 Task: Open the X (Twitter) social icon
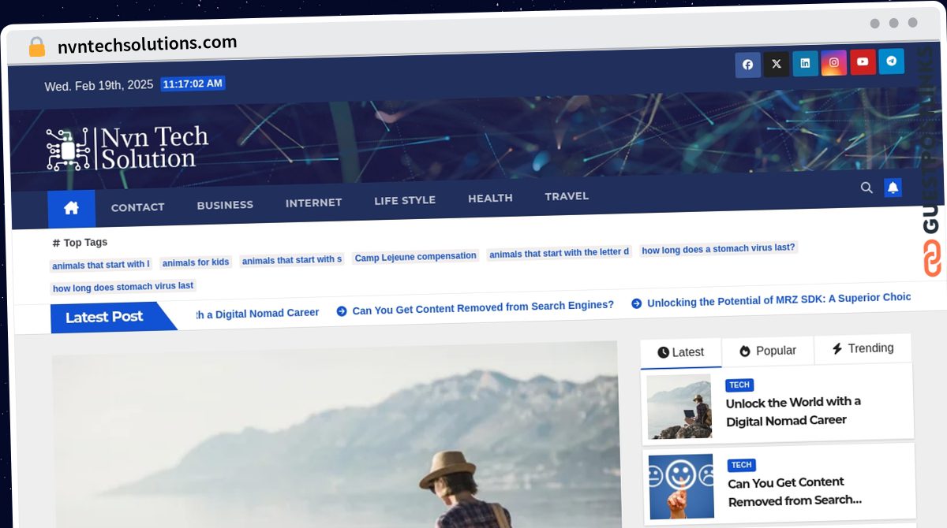(x=776, y=64)
